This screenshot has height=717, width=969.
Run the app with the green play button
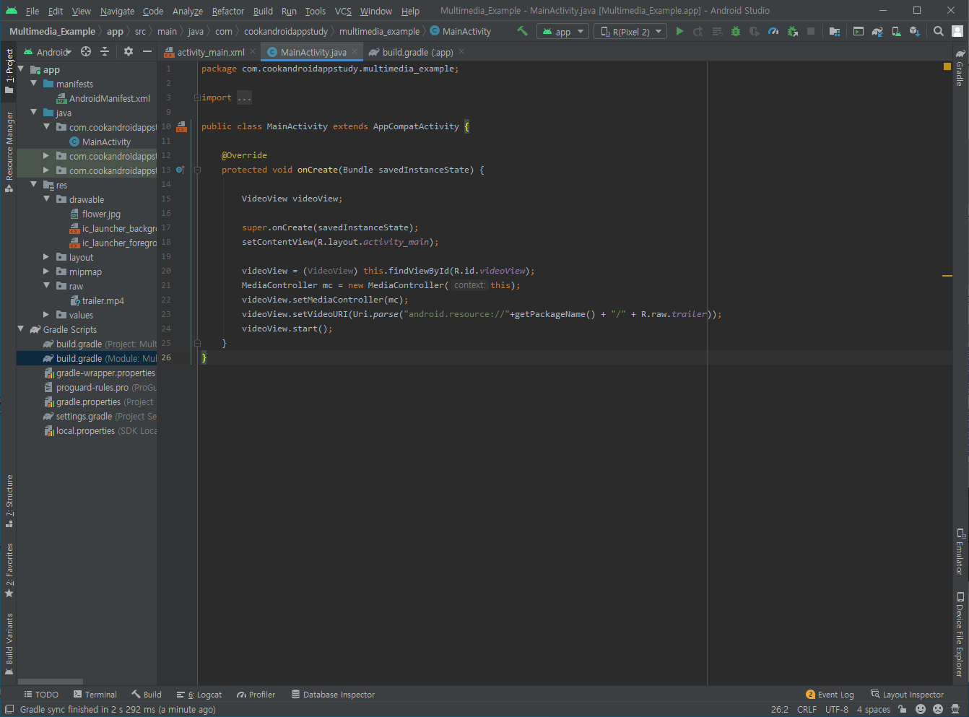pyautogui.click(x=679, y=31)
